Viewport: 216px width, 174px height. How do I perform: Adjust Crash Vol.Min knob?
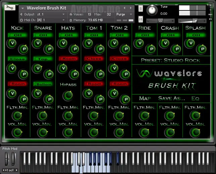pos(170,132)
